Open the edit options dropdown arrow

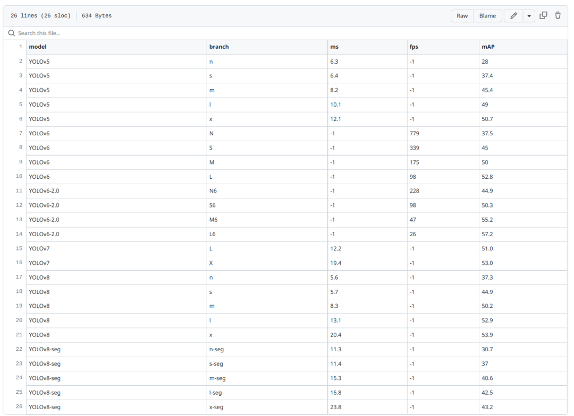(x=529, y=16)
